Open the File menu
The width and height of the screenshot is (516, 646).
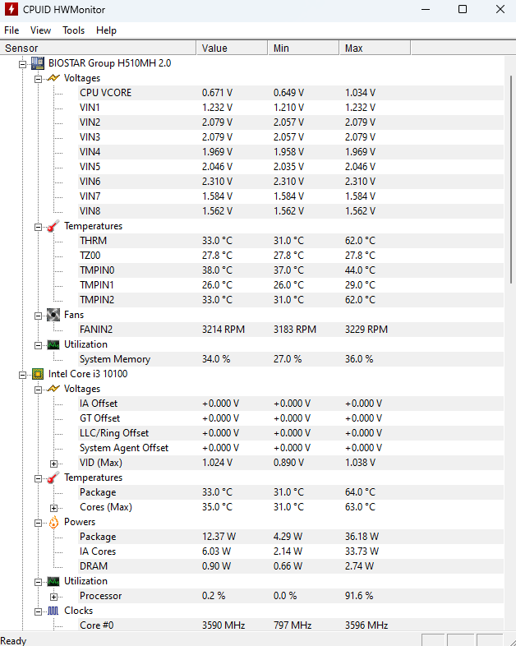[12, 30]
